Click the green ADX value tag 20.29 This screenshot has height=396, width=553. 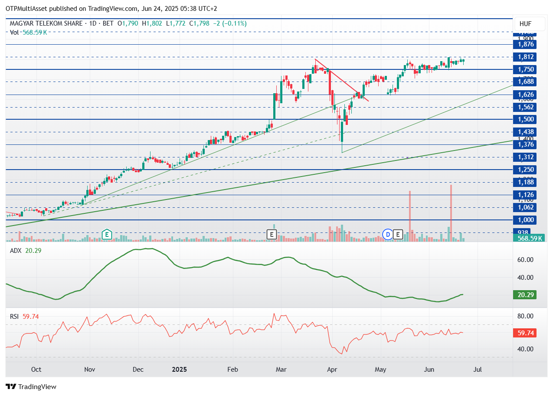click(525, 295)
